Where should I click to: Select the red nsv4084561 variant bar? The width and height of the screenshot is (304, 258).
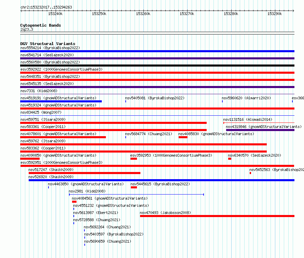(74, 202)
